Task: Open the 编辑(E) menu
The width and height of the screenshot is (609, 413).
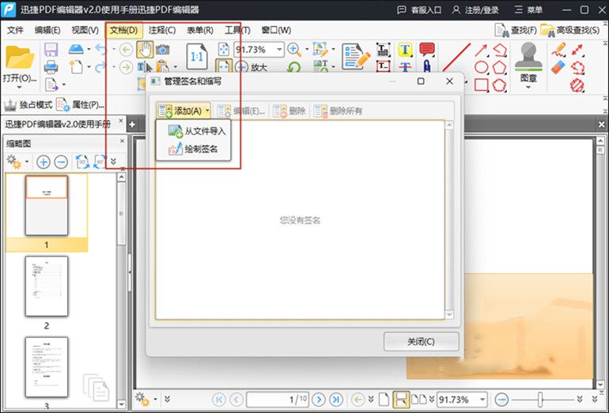Action: [47, 30]
